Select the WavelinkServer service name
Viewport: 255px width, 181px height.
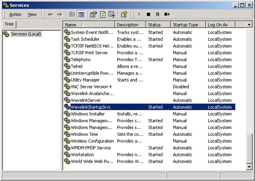tap(86, 100)
